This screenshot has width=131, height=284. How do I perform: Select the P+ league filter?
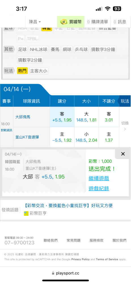click(21, 39)
